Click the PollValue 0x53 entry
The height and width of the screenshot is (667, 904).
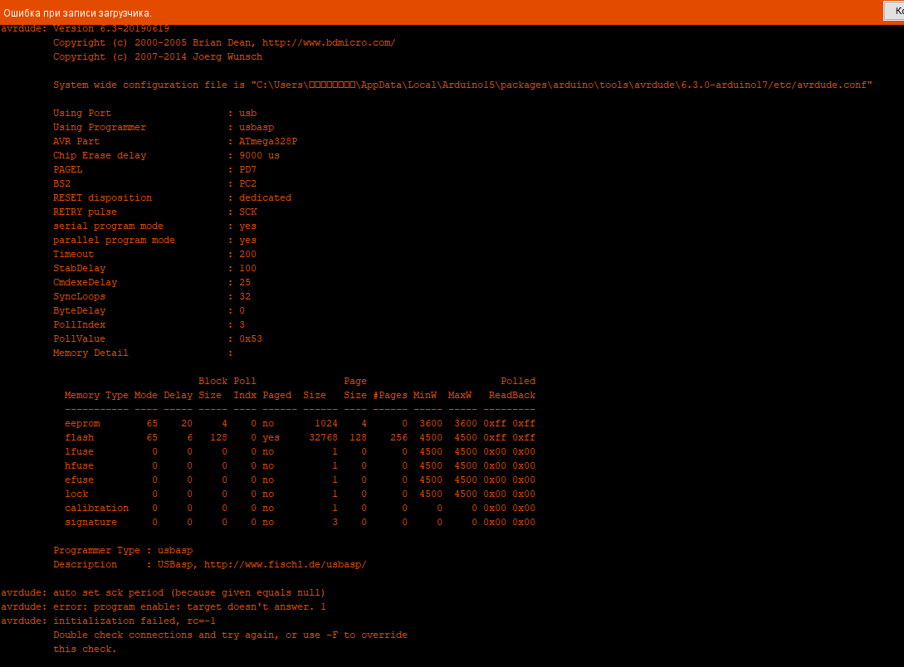250,338
